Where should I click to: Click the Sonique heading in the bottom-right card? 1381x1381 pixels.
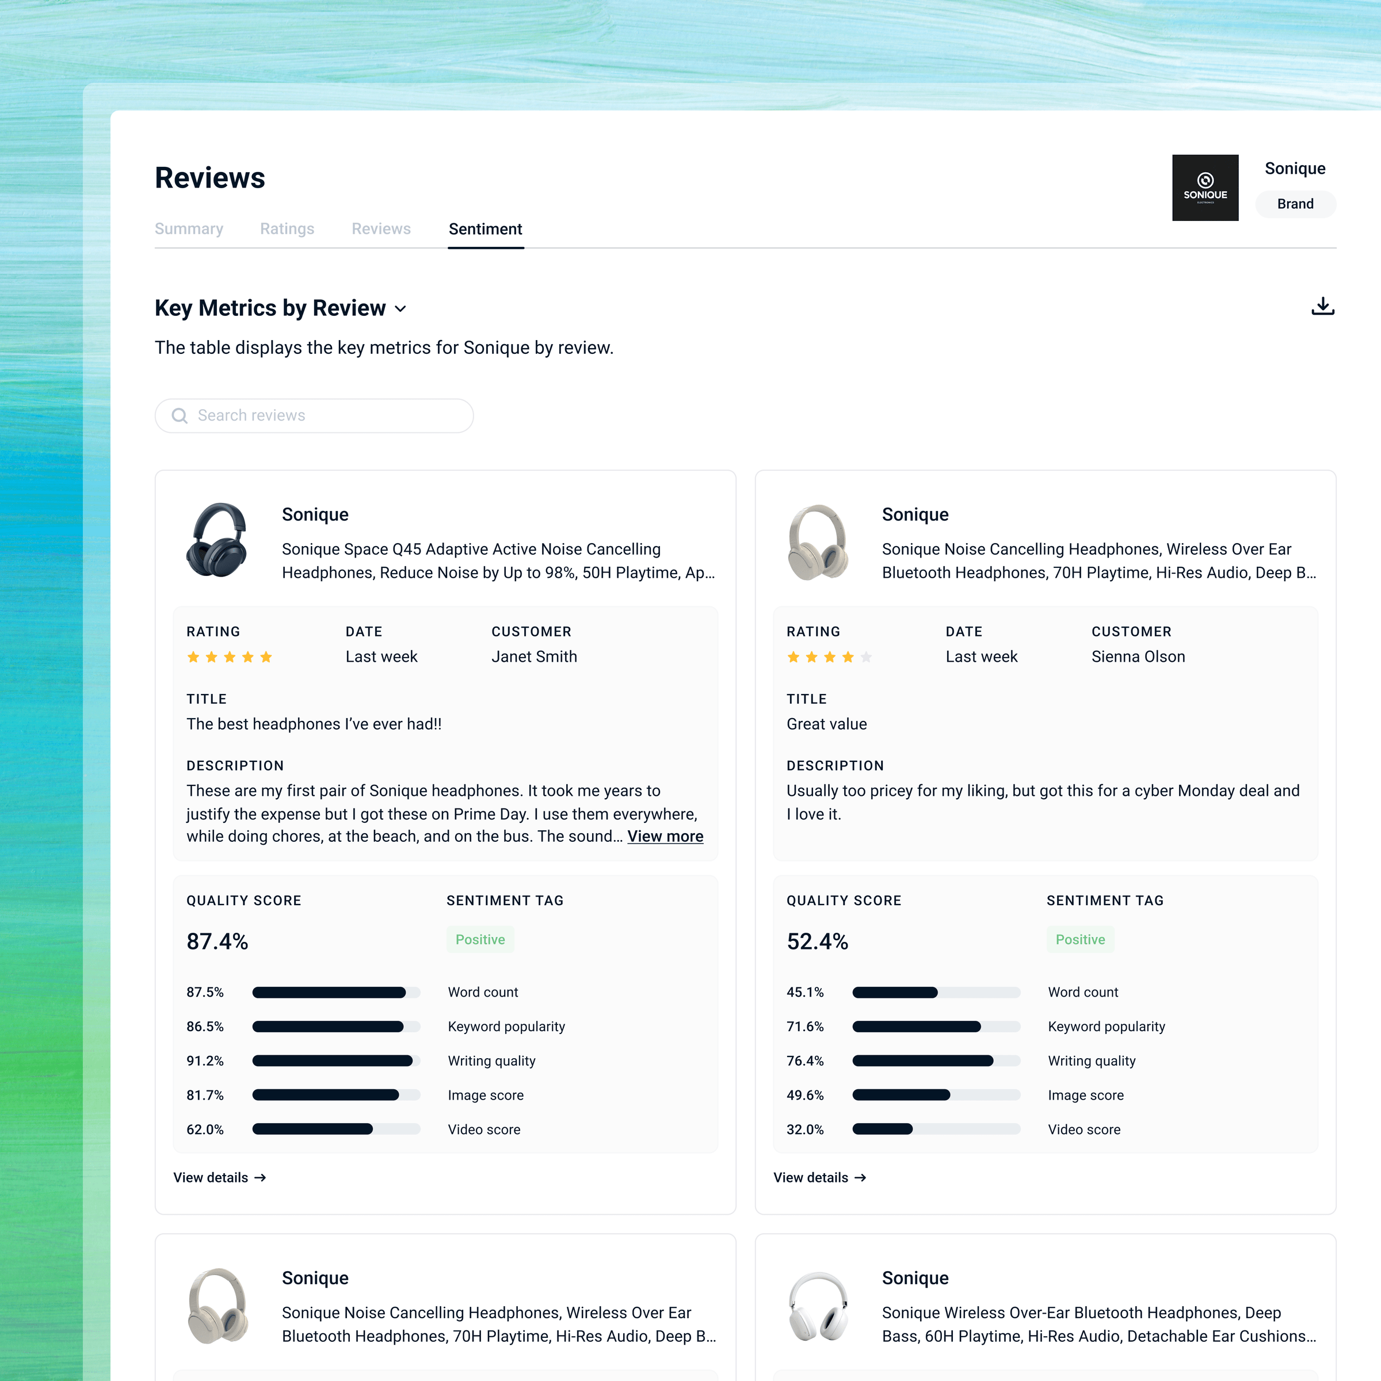(915, 1278)
